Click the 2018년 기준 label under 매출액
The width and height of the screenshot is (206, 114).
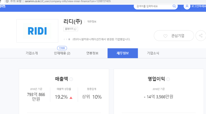(x=36, y=89)
